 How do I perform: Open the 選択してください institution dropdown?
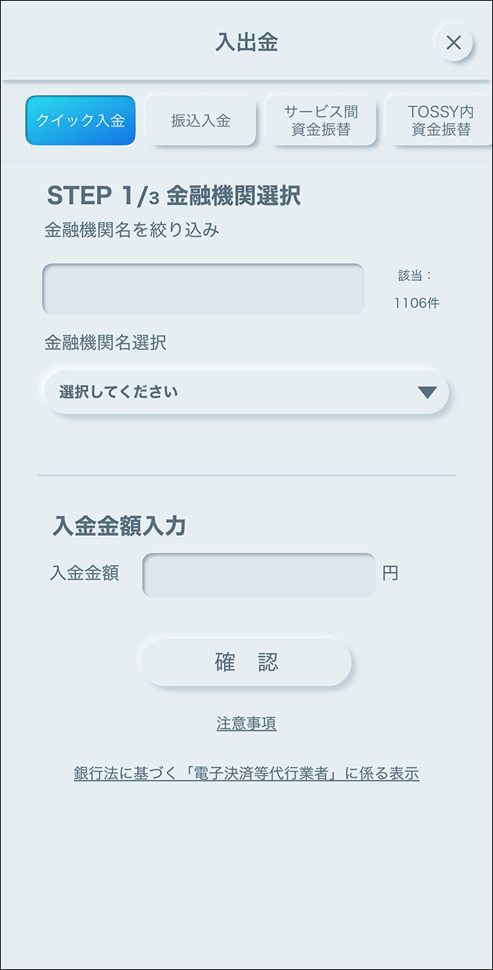[x=235, y=392]
